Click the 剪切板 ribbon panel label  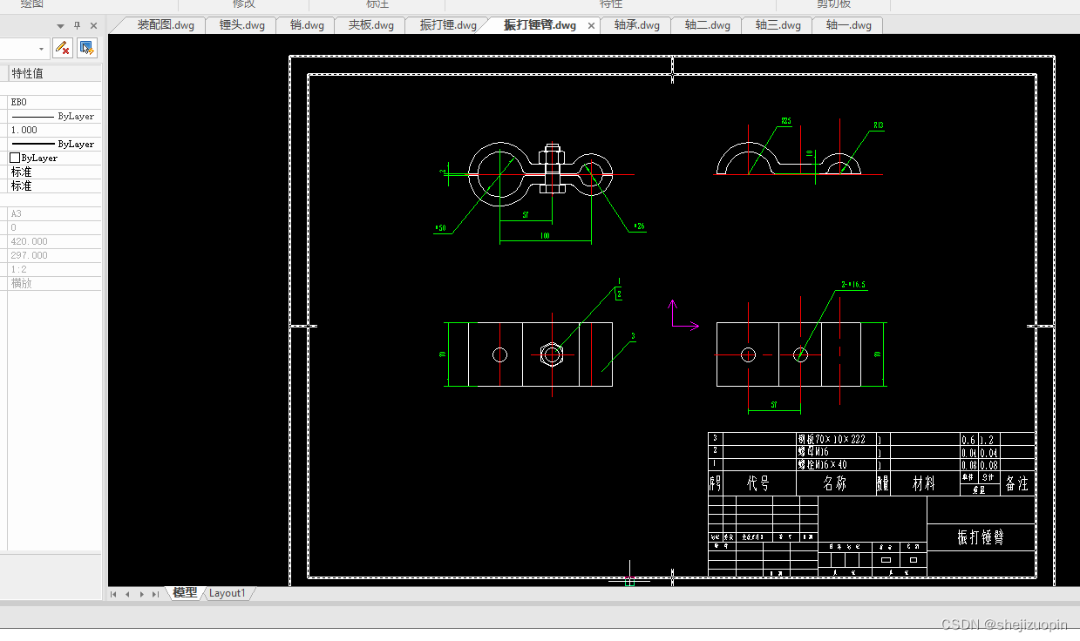(x=834, y=4)
